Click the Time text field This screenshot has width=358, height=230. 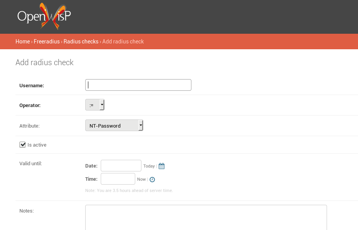click(x=117, y=179)
